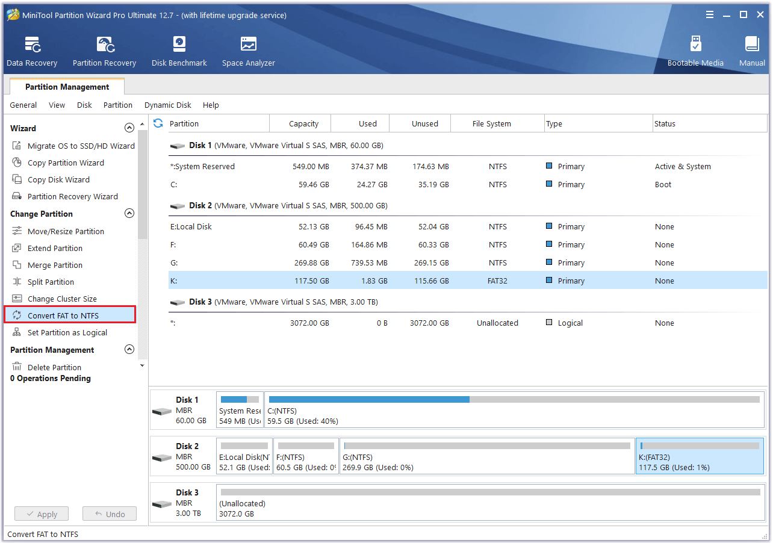Click the MiniTool app logo in title bar

pos(13,15)
